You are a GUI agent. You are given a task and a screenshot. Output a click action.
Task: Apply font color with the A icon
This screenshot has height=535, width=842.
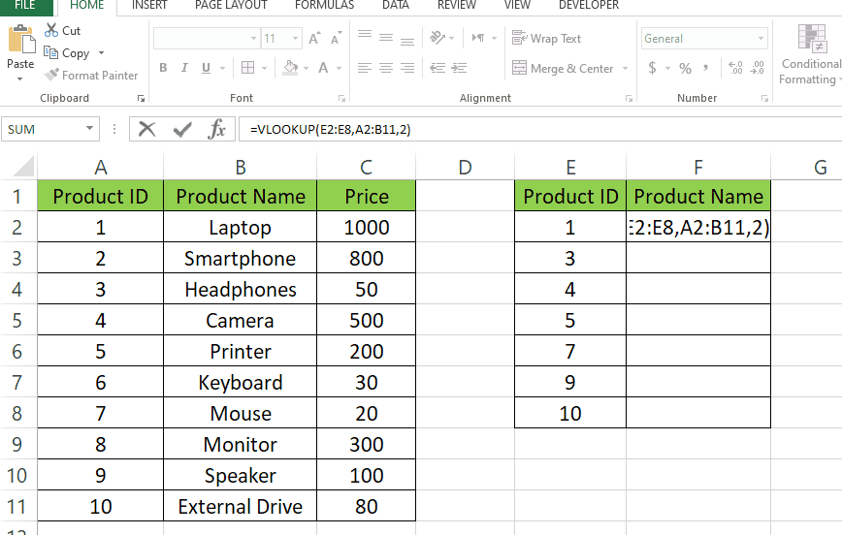(323, 68)
